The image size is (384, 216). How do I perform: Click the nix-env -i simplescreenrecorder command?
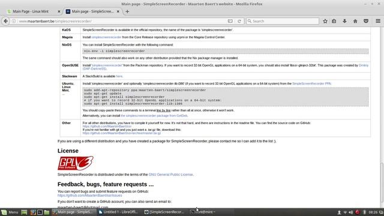pyautogui.click(x=115, y=51)
